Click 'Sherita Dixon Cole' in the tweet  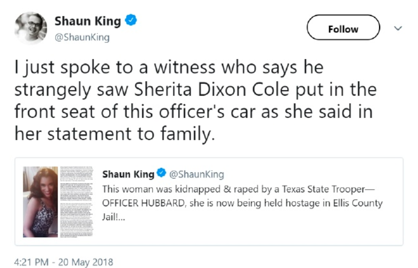point(212,89)
